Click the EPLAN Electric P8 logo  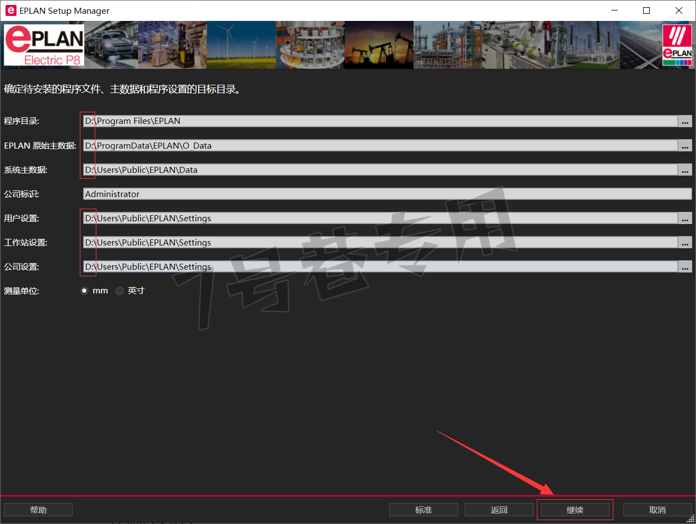(44, 45)
